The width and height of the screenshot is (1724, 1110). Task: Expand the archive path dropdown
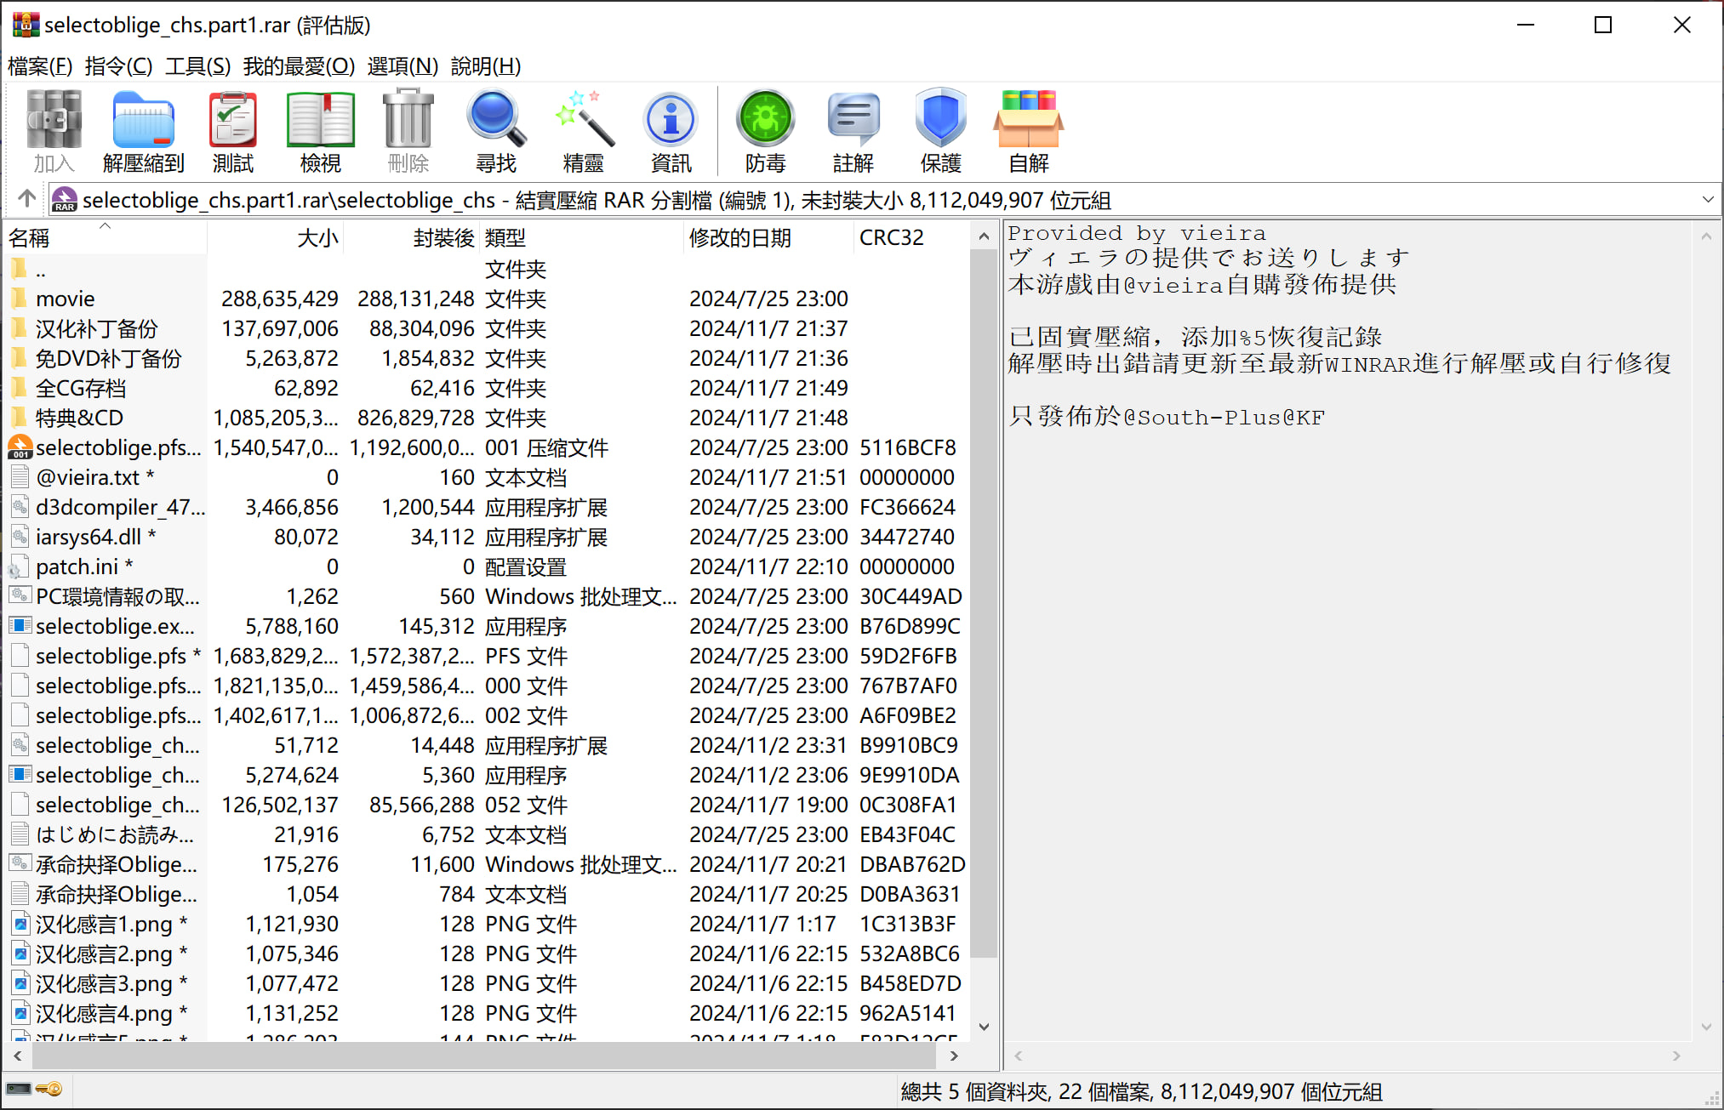point(1707,200)
